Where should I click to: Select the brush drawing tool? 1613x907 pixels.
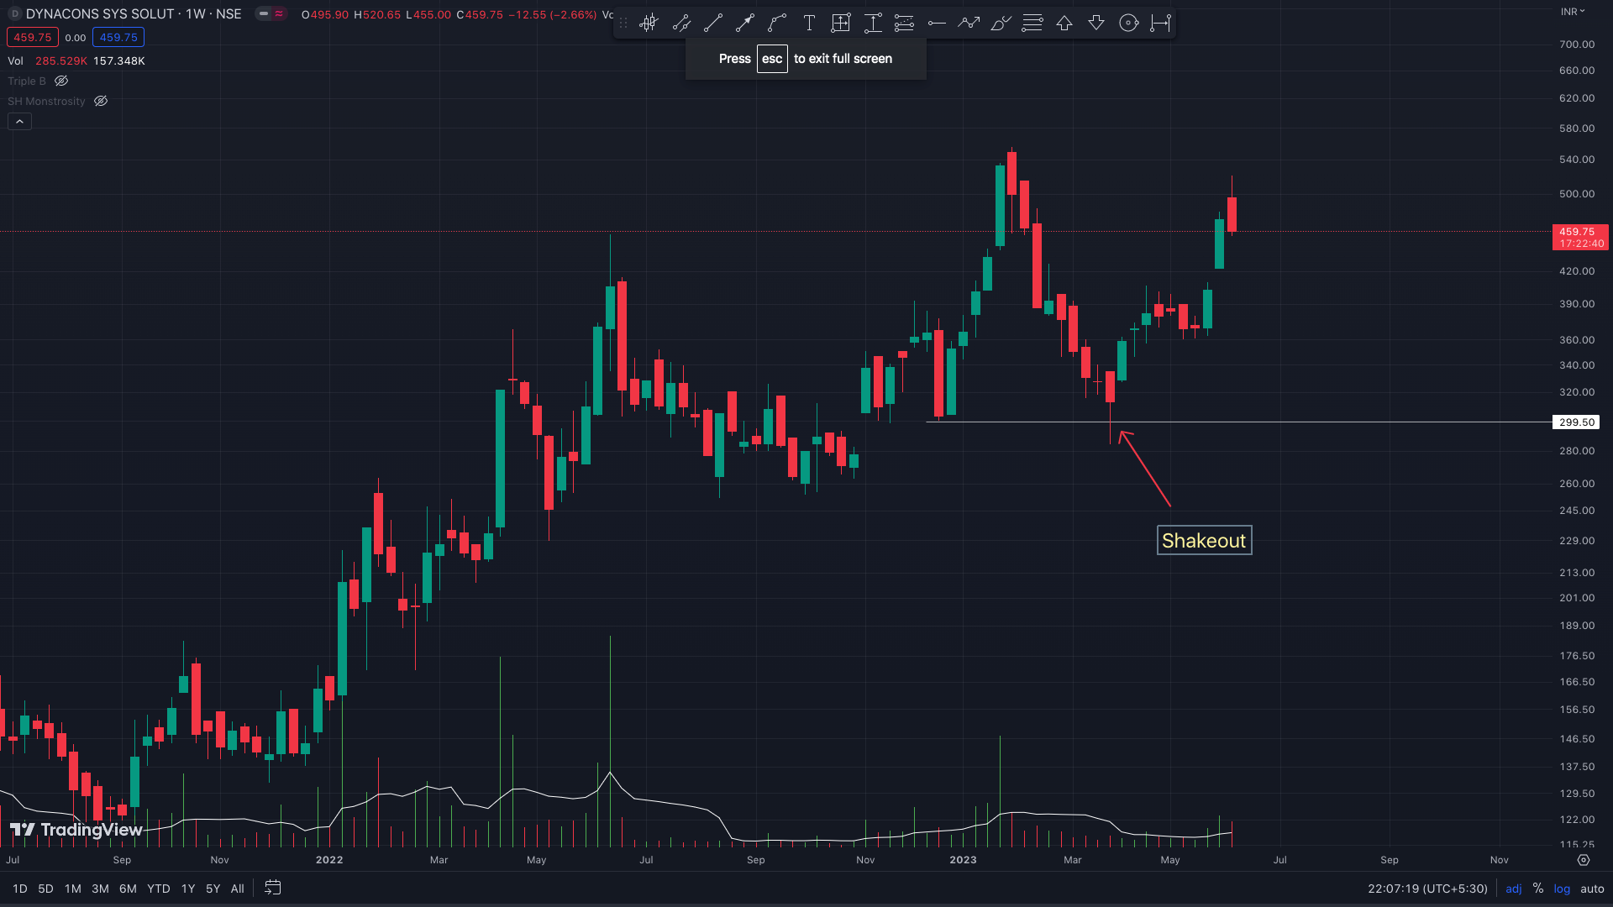pyautogui.click(x=1001, y=24)
